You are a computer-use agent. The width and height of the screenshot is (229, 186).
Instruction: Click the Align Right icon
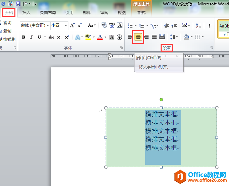146,37
